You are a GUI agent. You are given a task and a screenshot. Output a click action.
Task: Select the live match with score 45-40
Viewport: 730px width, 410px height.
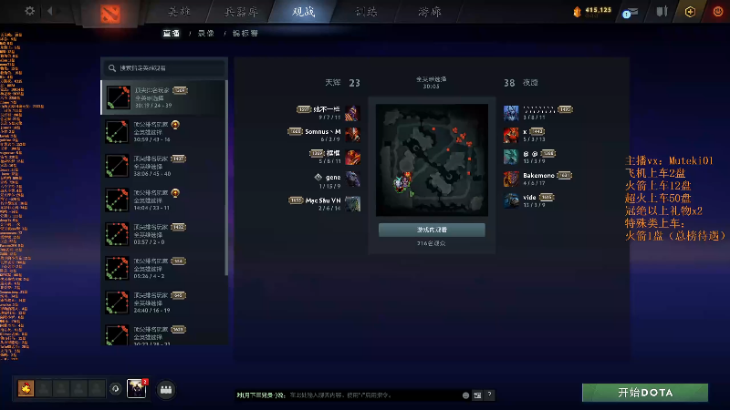[x=163, y=166]
